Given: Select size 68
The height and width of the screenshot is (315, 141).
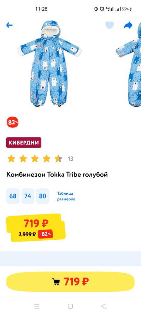Looking at the screenshot, I should coord(13,196).
